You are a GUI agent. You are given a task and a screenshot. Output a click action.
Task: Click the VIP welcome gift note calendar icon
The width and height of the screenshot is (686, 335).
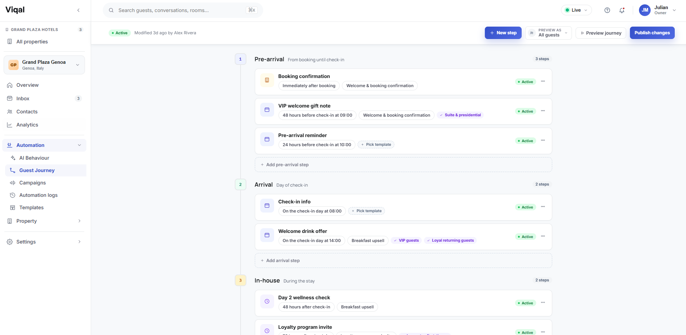pos(267,110)
